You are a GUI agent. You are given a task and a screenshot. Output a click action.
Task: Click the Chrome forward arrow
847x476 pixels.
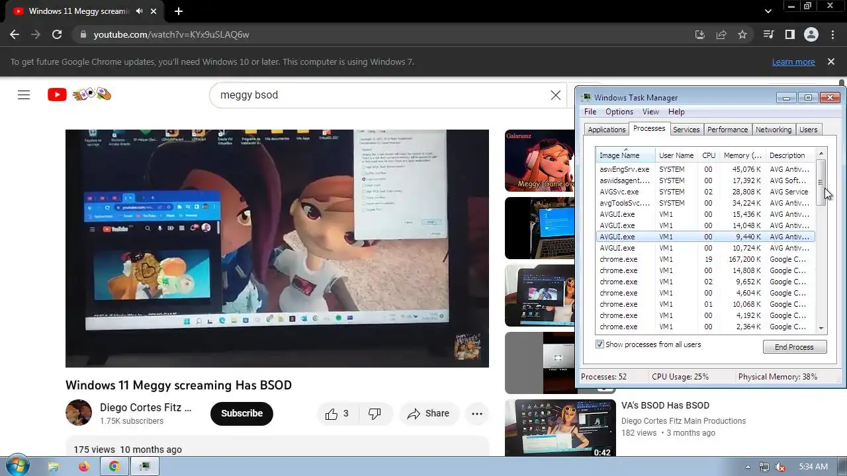36,34
